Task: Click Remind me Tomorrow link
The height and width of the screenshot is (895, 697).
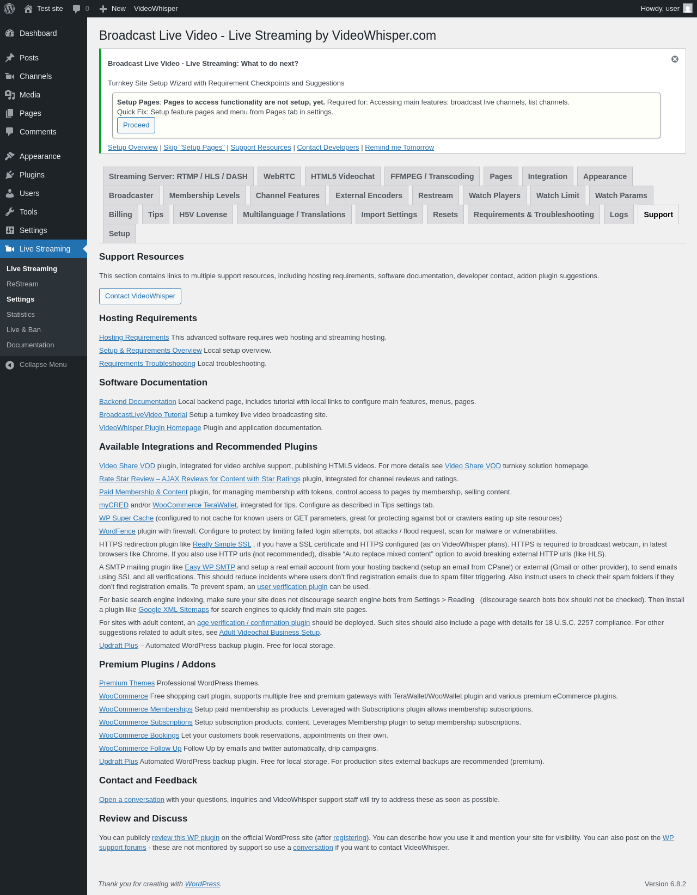Action: coord(399,148)
